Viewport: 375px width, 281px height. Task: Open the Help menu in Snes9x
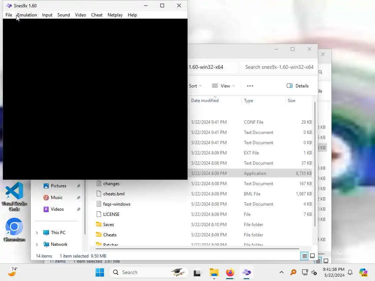pos(132,15)
